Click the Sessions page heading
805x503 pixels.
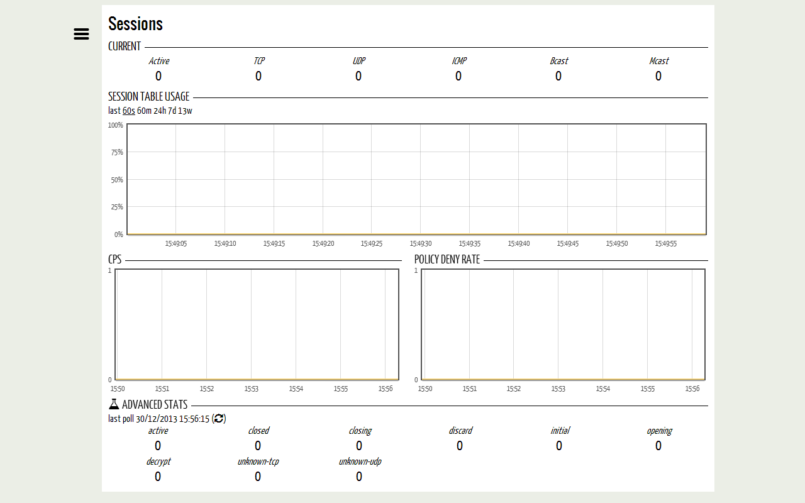[x=135, y=23]
